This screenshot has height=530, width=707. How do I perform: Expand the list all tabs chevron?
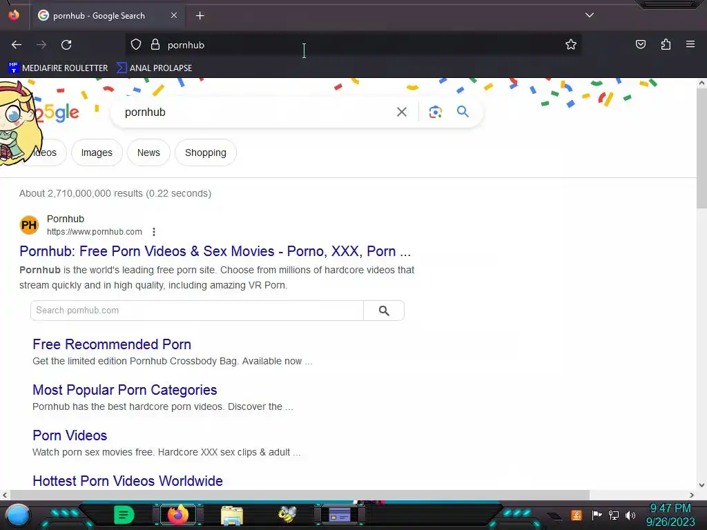[590, 15]
